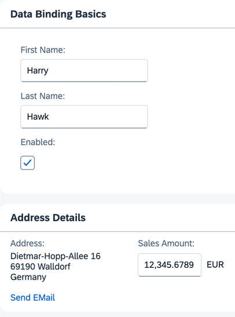The height and width of the screenshot is (317, 235).
Task: Click the First Name input containing Harry
Action: (x=84, y=71)
